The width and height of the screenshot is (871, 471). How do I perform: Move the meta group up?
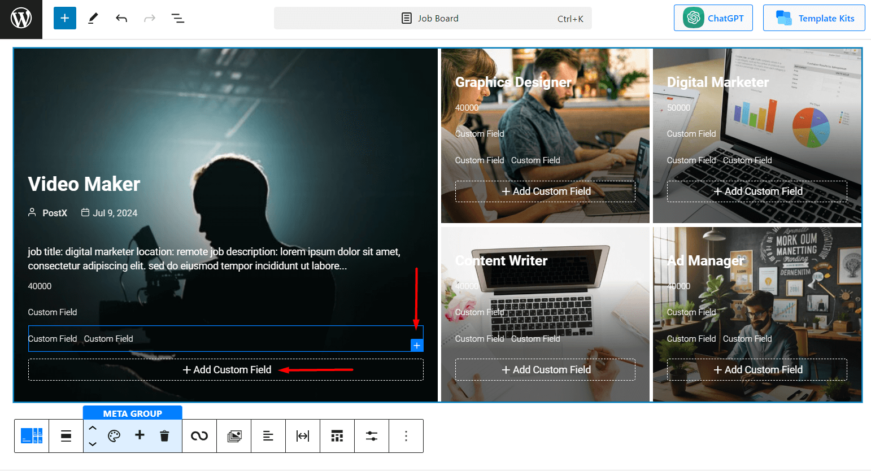[93, 428]
